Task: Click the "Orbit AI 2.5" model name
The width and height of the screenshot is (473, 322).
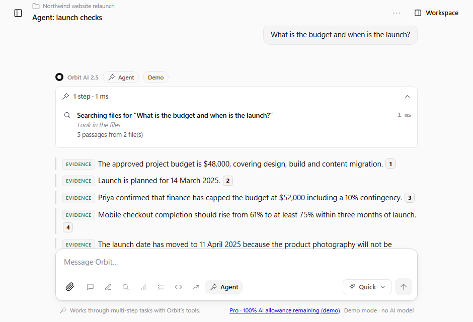Action: 83,77
